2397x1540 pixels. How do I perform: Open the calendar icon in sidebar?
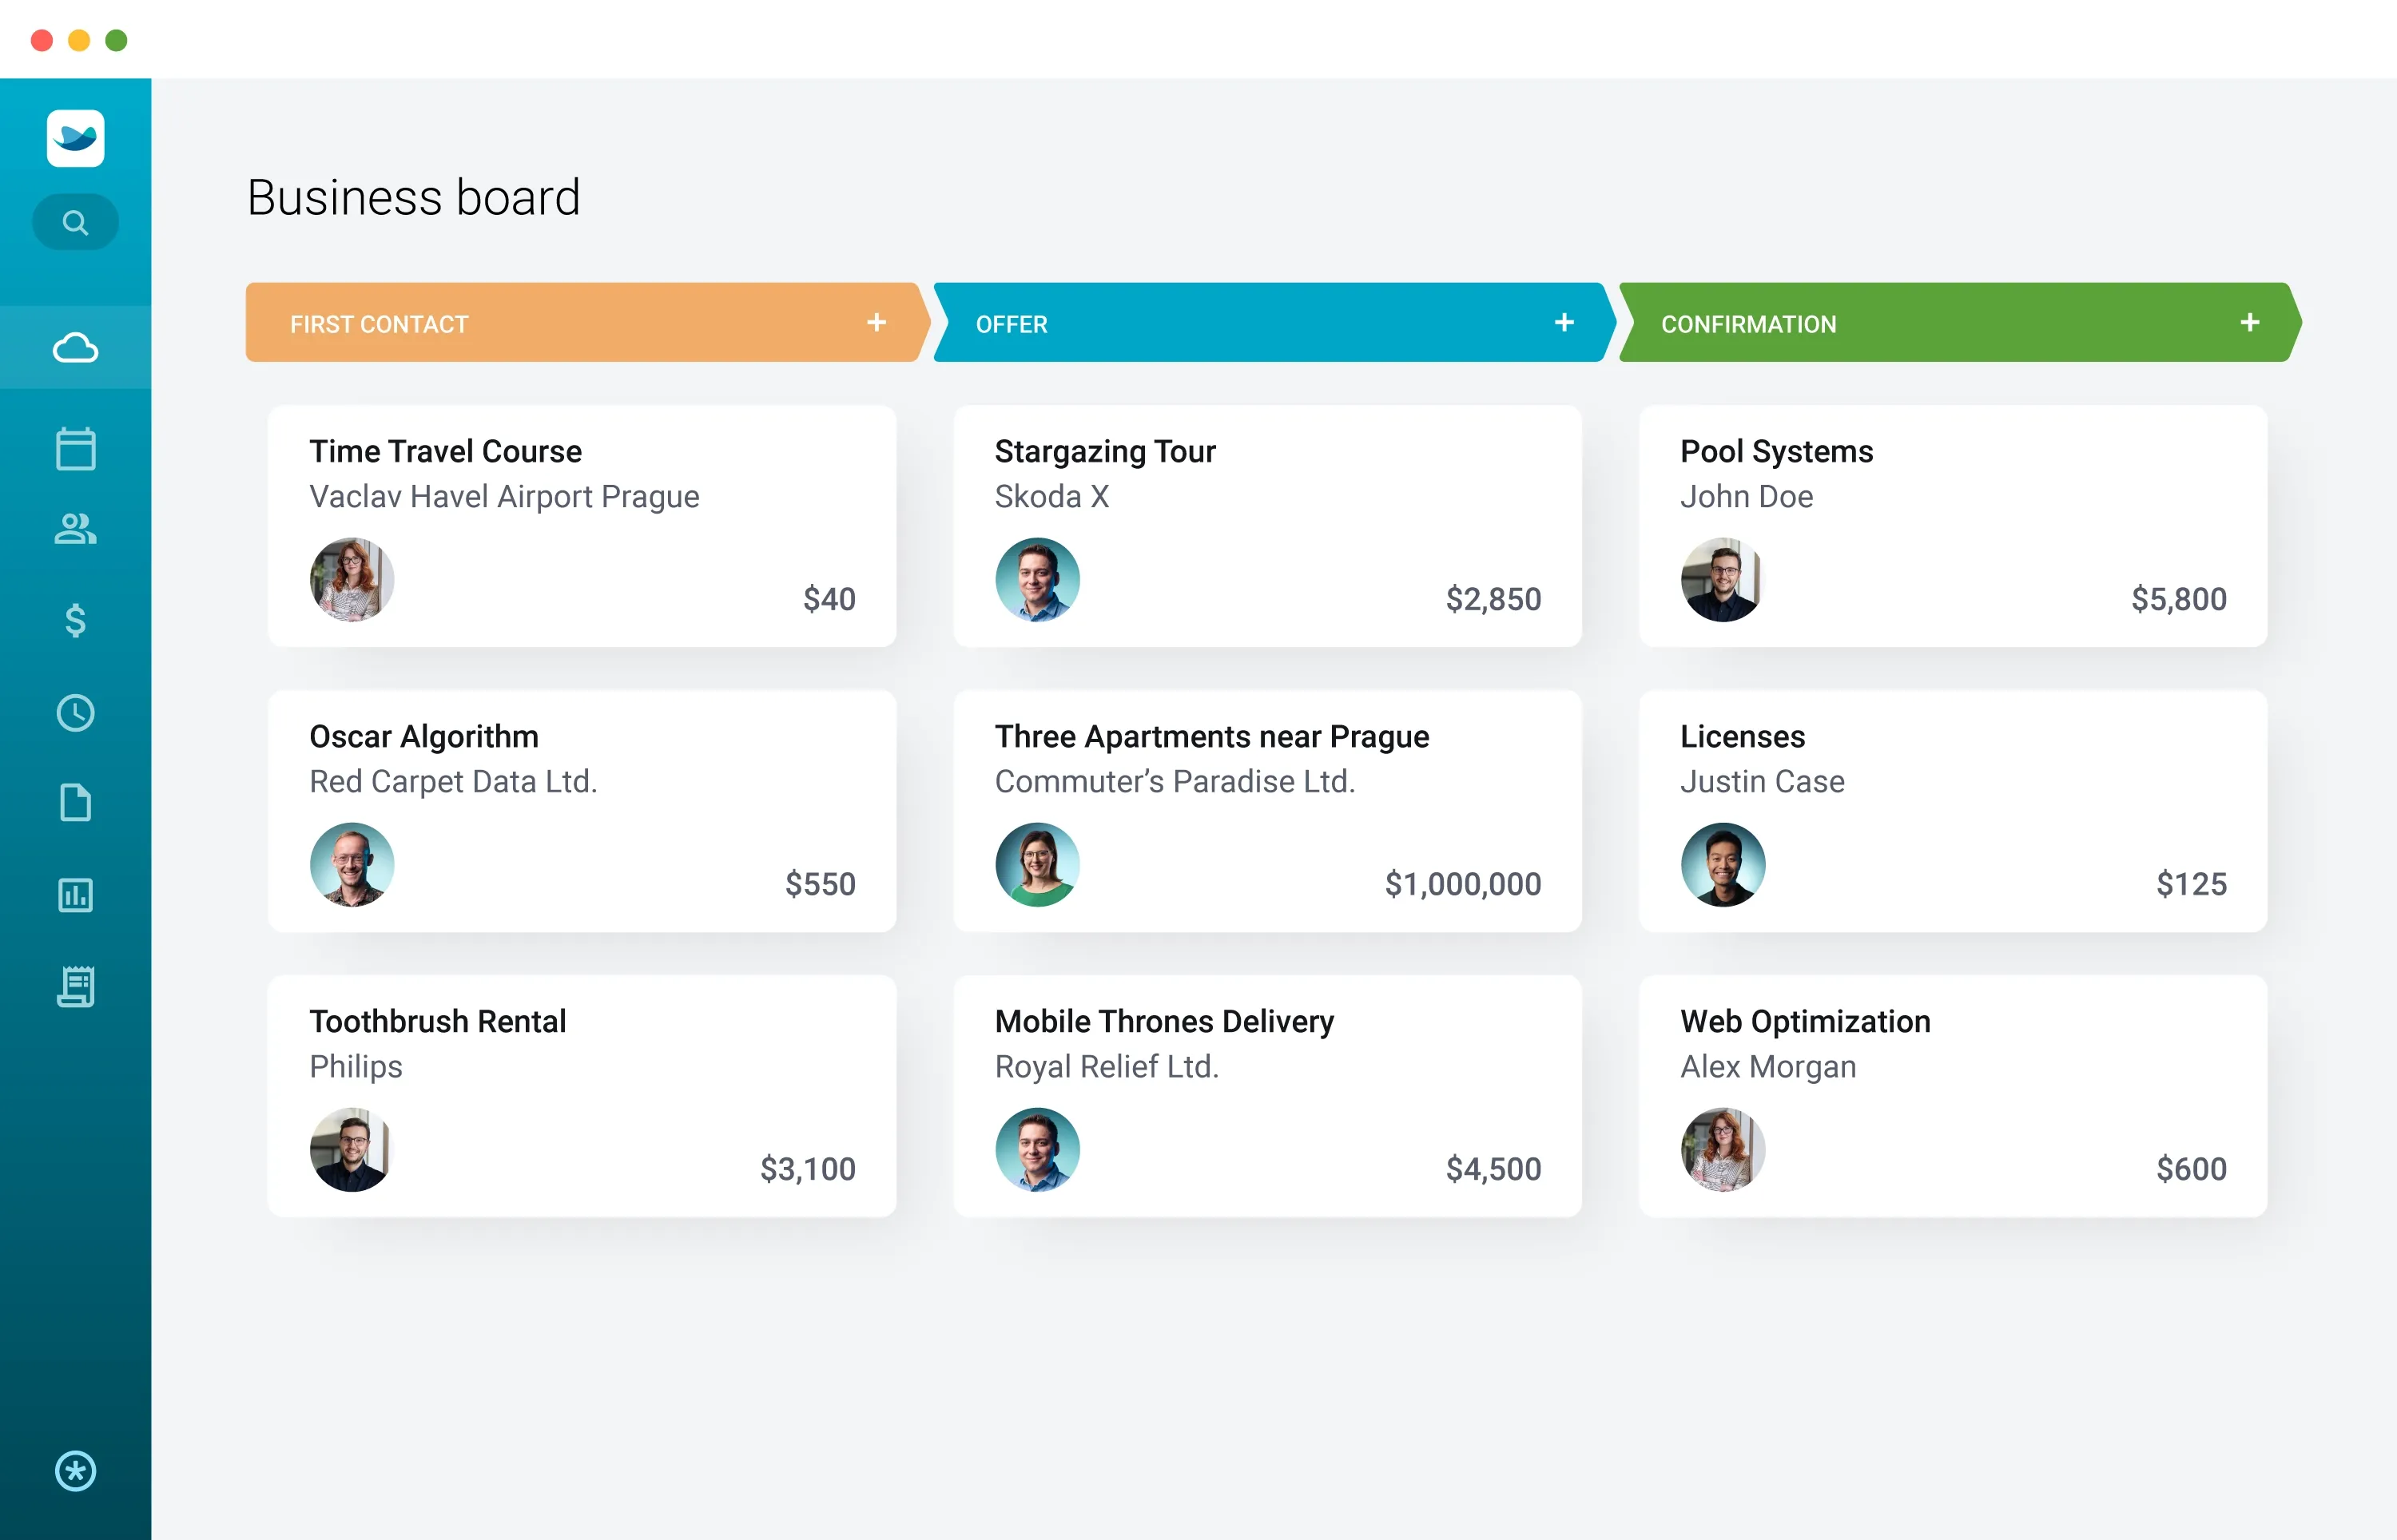coord(75,448)
